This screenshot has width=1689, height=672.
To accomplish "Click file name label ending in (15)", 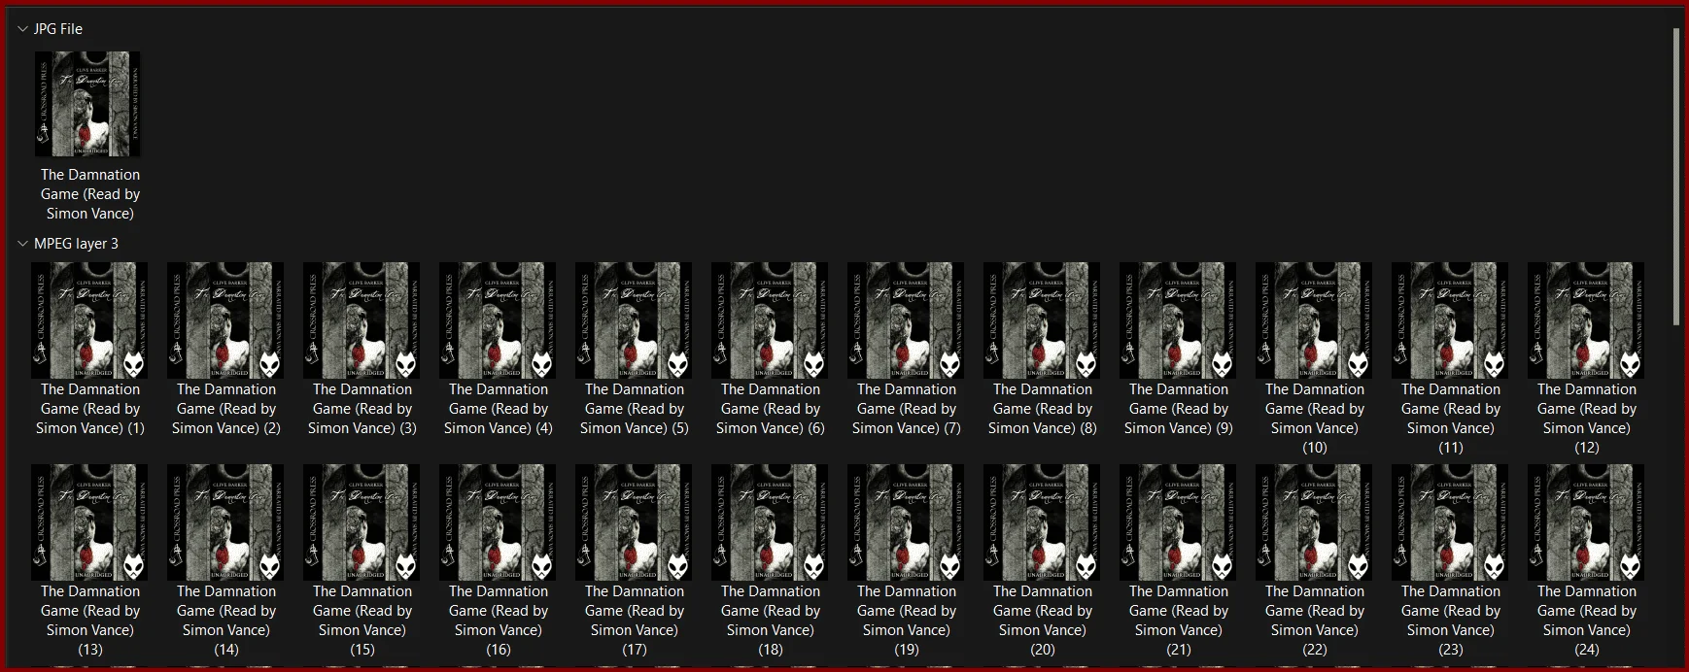I will click(x=362, y=621).
